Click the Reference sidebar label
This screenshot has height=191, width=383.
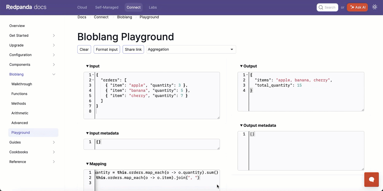click(x=18, y=162)
